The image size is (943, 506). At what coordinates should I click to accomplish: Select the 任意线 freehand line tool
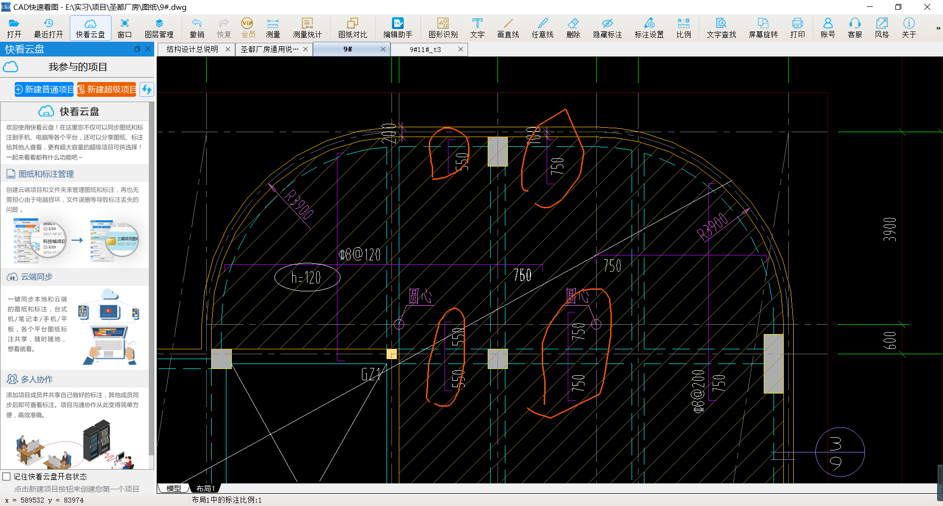(x=542, y=28)
